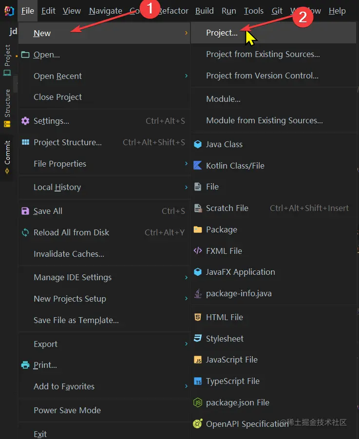Expand the File Properties submenu arrow
359x439 pixels.
pyautogui.click(x=187, y=164)
